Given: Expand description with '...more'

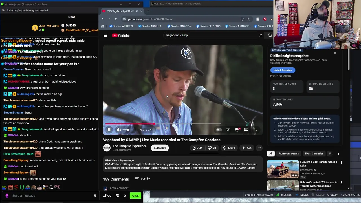Looking at the screenshot, I should point(251,168).
